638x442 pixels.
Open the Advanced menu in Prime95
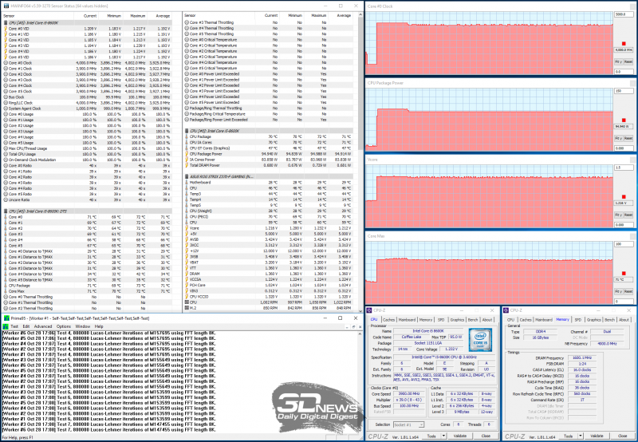[41, 326]
